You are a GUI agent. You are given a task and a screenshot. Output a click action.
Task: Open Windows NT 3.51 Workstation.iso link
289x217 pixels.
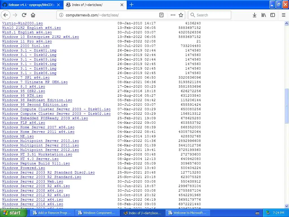click(x=37, y=154)
